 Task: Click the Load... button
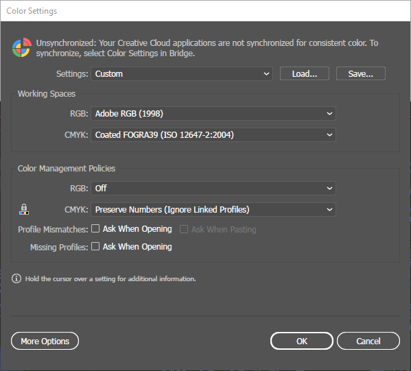point(305,73)
